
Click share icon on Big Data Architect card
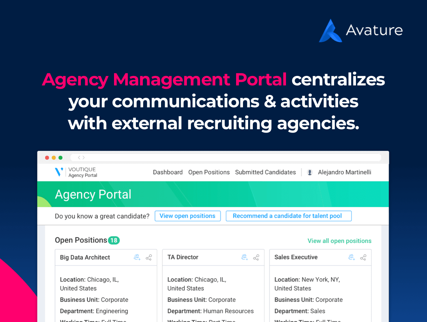(149, 257)
